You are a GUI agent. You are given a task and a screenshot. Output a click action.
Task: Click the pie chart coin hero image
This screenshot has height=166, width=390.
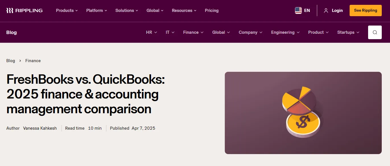(x=303, y=113)
